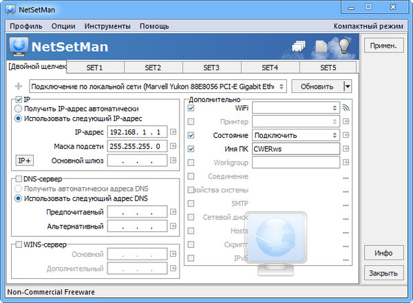Click the lightbulb icon in the header
The image size is (413, 303).
[343, 47]
